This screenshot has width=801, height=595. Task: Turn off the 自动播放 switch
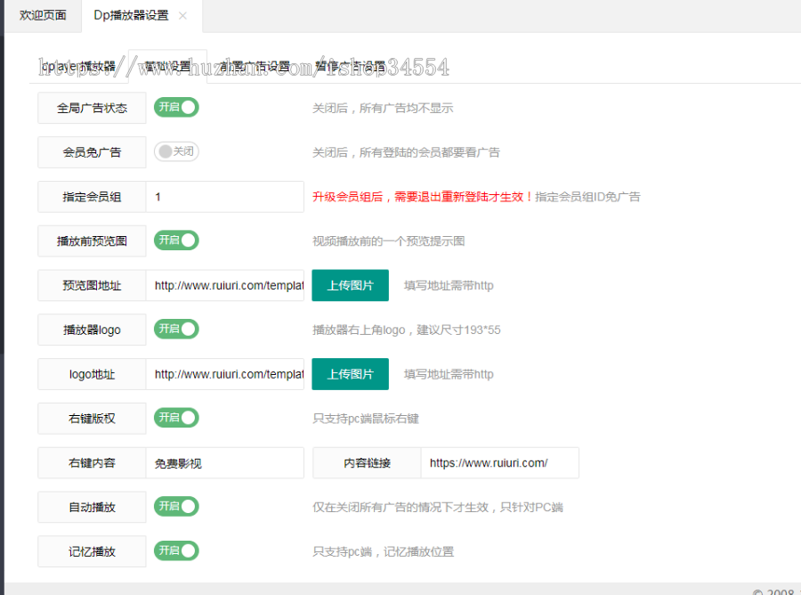tap(175, 506)
